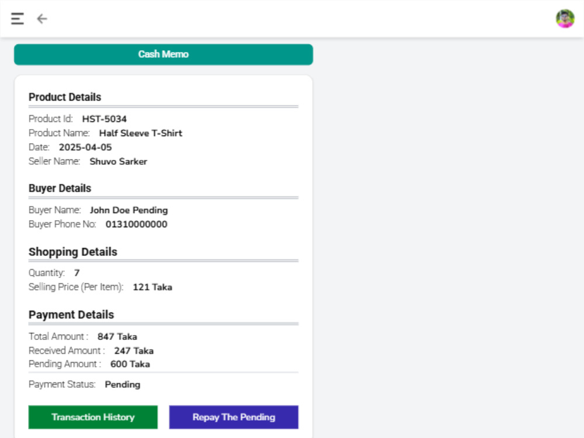Image resolution: width=584 pixels, height=438 pixels.
Task: Click the payment status value Pending
Action: pos(123,384)
